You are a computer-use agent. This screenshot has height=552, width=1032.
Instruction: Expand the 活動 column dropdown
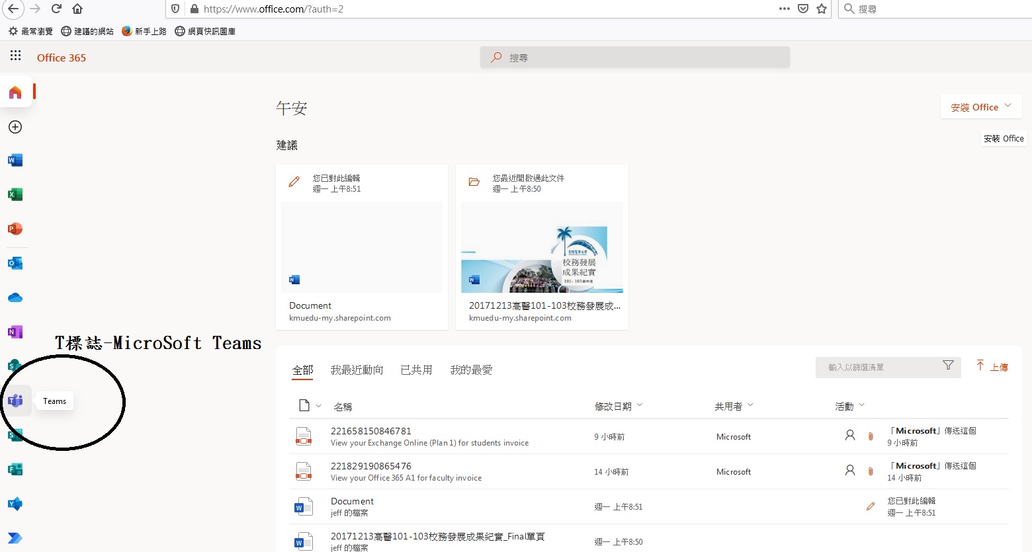[x=862, y=405]
